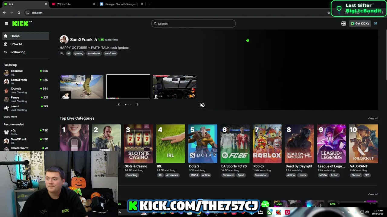Click the FPS tag under VALORANT
This screenshot has width=387, height=217.
pos(367,175)
